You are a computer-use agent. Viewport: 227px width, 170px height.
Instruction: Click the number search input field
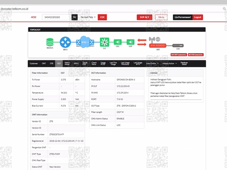57,17
